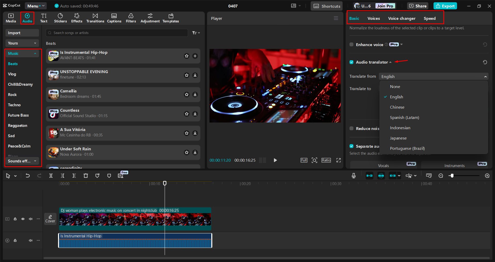Open the Translate from language dropdown
The image size is (495, 262).
(x=433, y=76)
